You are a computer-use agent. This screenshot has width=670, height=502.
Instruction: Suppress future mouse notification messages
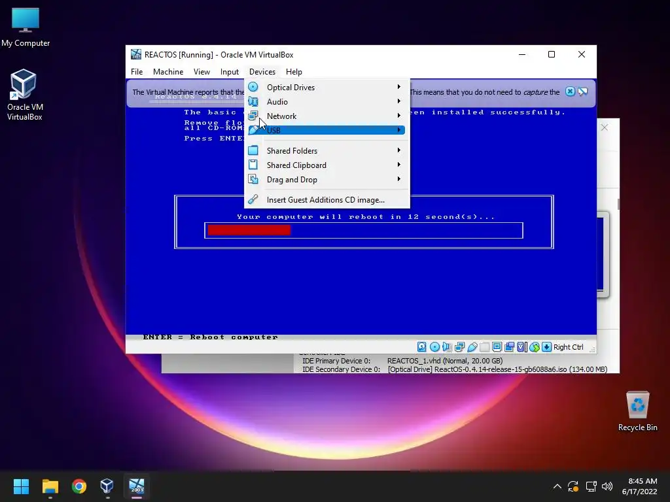(x=583, y=92)
